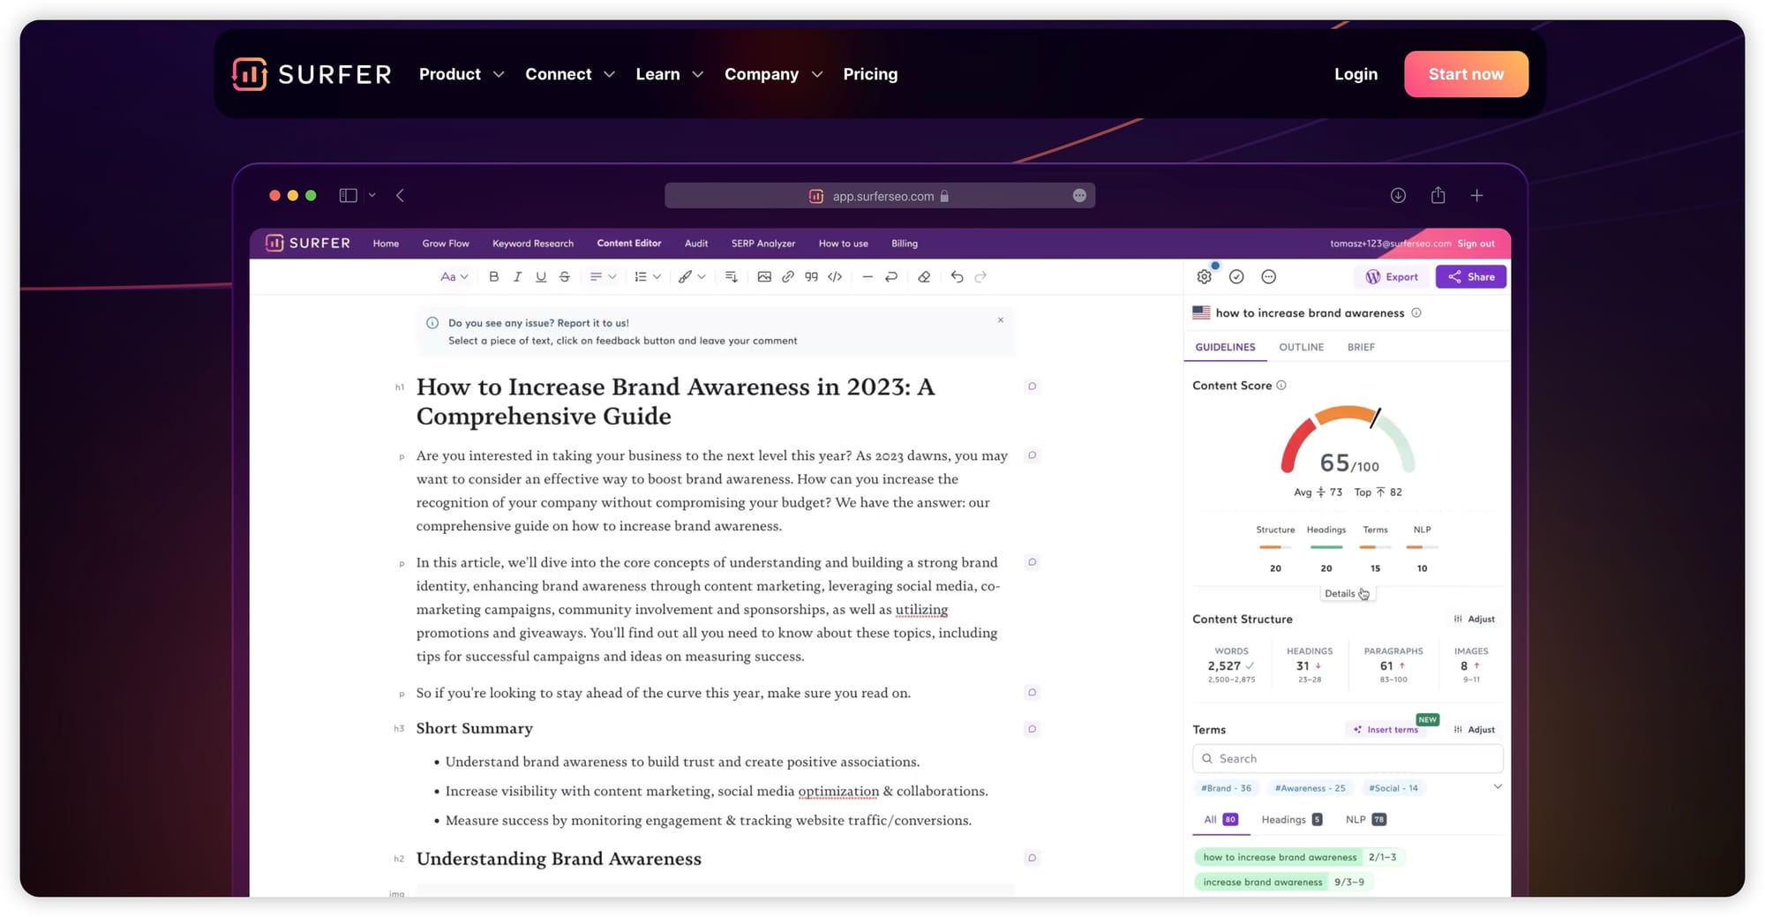Go back with browser back arrow

[x=400, y=196]
